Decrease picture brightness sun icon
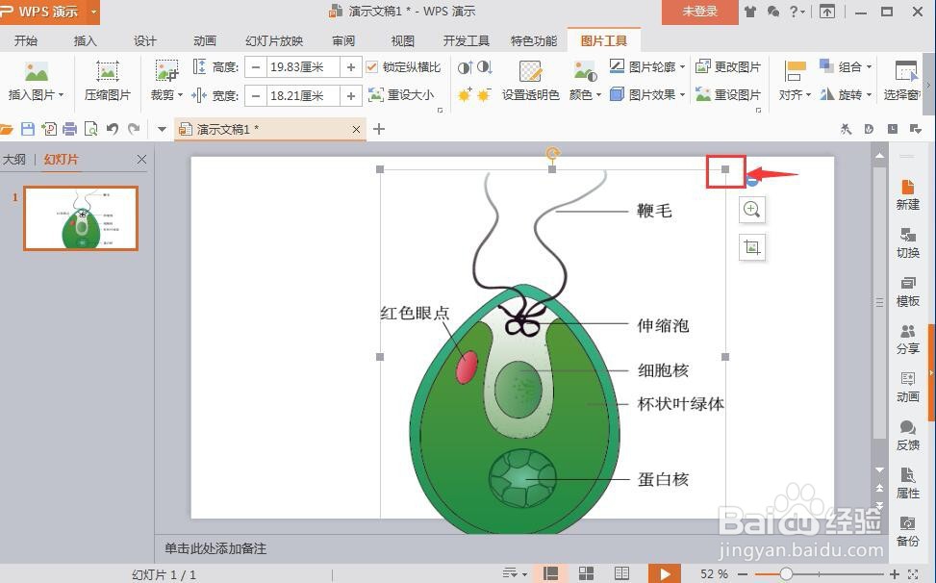The width and height of the screenshot is (936, 583). [484, 94]
